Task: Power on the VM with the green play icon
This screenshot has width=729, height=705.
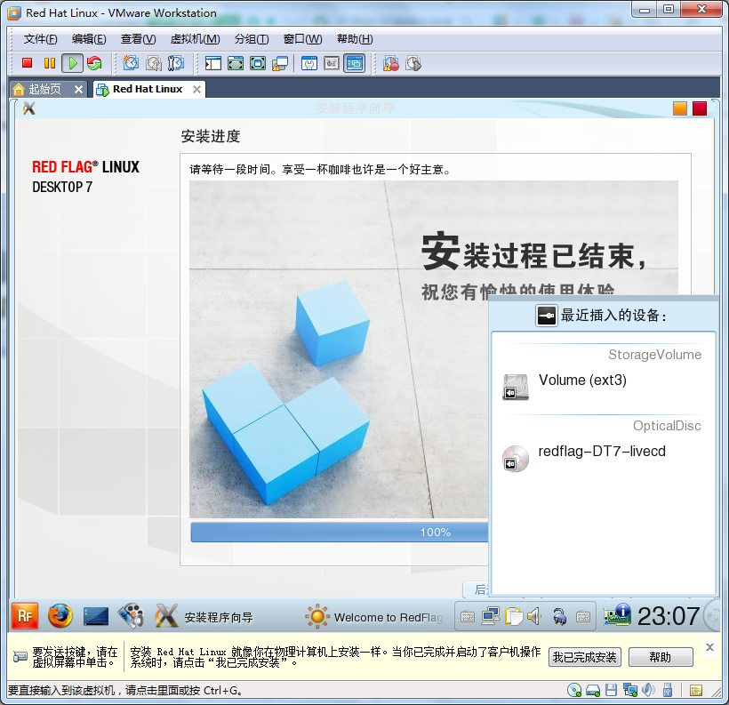Action: point(73,63)
